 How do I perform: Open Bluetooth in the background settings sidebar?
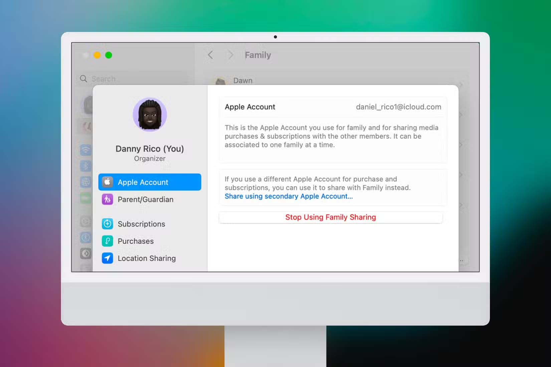[x=86, y=166]
